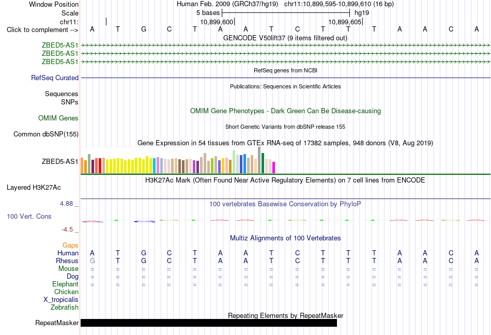Click the Layered H3K27Ac label
491x335 pixels.
click(34, 188)
